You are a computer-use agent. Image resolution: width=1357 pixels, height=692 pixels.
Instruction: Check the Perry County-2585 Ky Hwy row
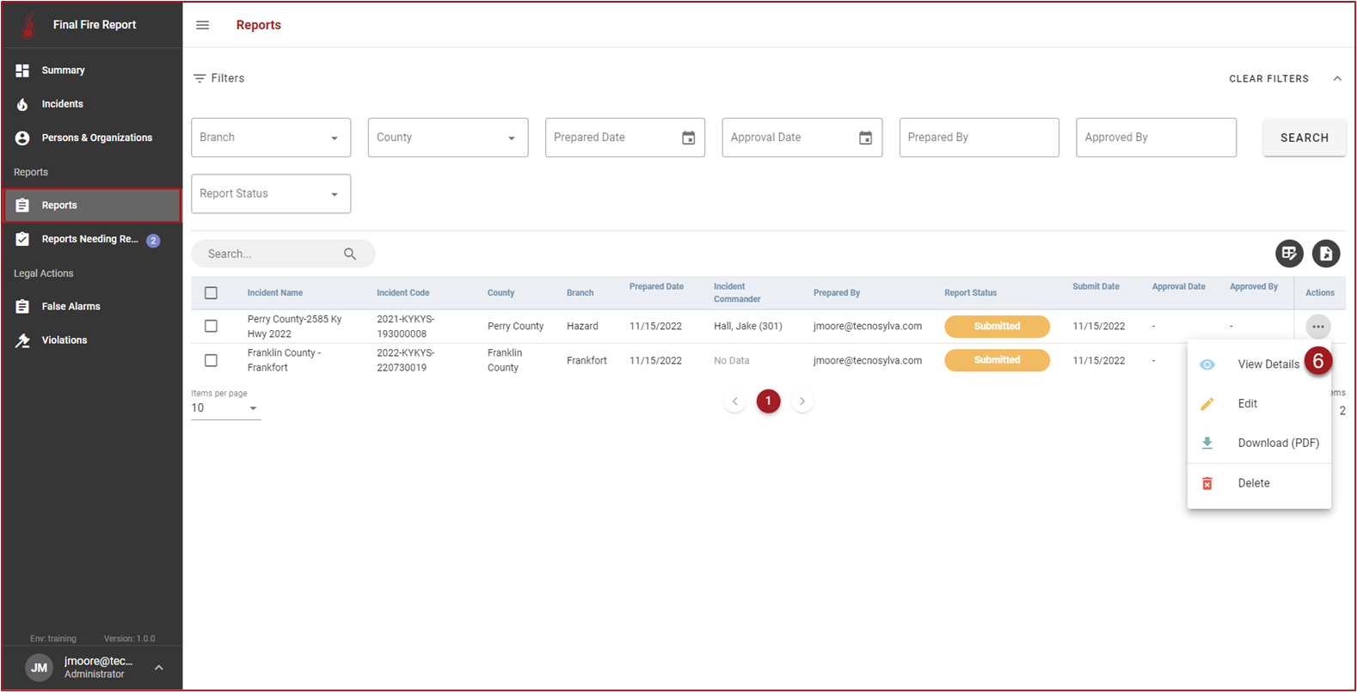(211, 326)
